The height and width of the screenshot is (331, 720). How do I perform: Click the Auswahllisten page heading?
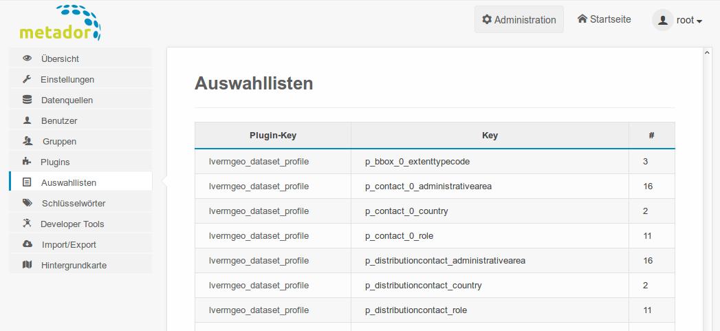point(254,84)
